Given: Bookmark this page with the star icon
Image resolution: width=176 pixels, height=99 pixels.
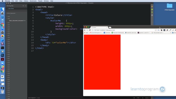Looking at the screenshot, I should [156, 30].
